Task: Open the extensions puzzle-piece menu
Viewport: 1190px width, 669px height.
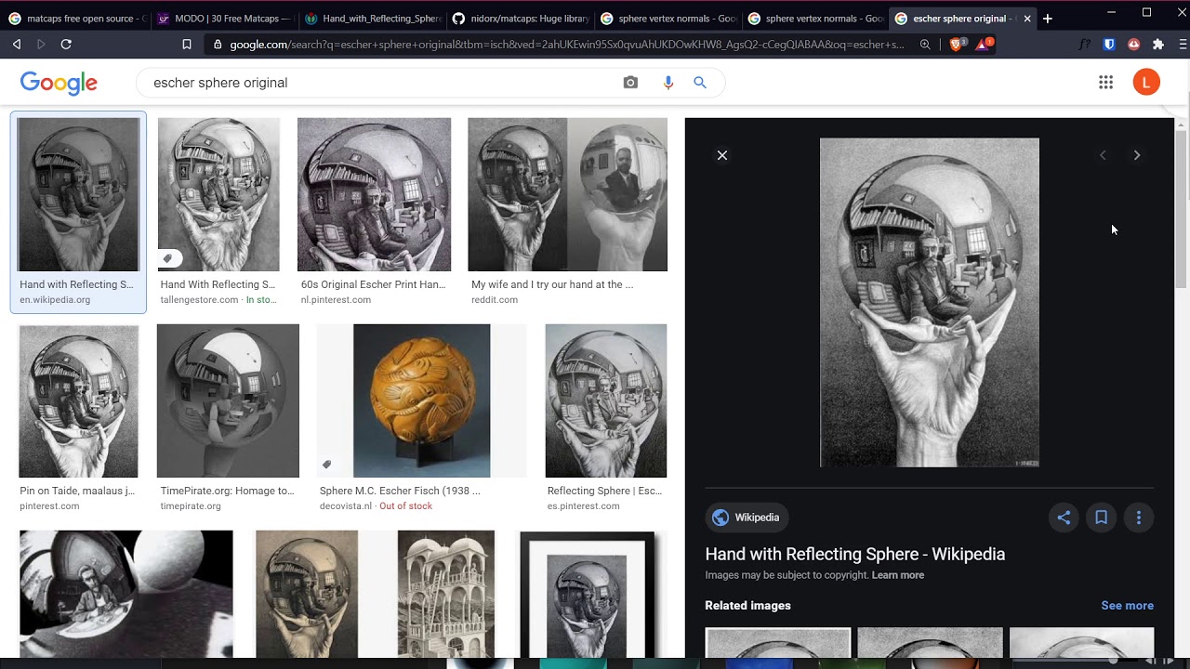Action: coord(1157,44)
